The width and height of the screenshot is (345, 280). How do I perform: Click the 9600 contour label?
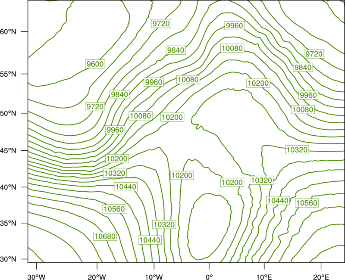pyautogui.click(x=95, y=64)
